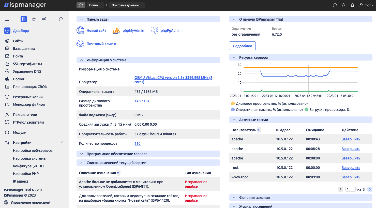The width and height of the screenshot is (376, 208).
Task: Open the root user menu
Action: pos(366,5)
